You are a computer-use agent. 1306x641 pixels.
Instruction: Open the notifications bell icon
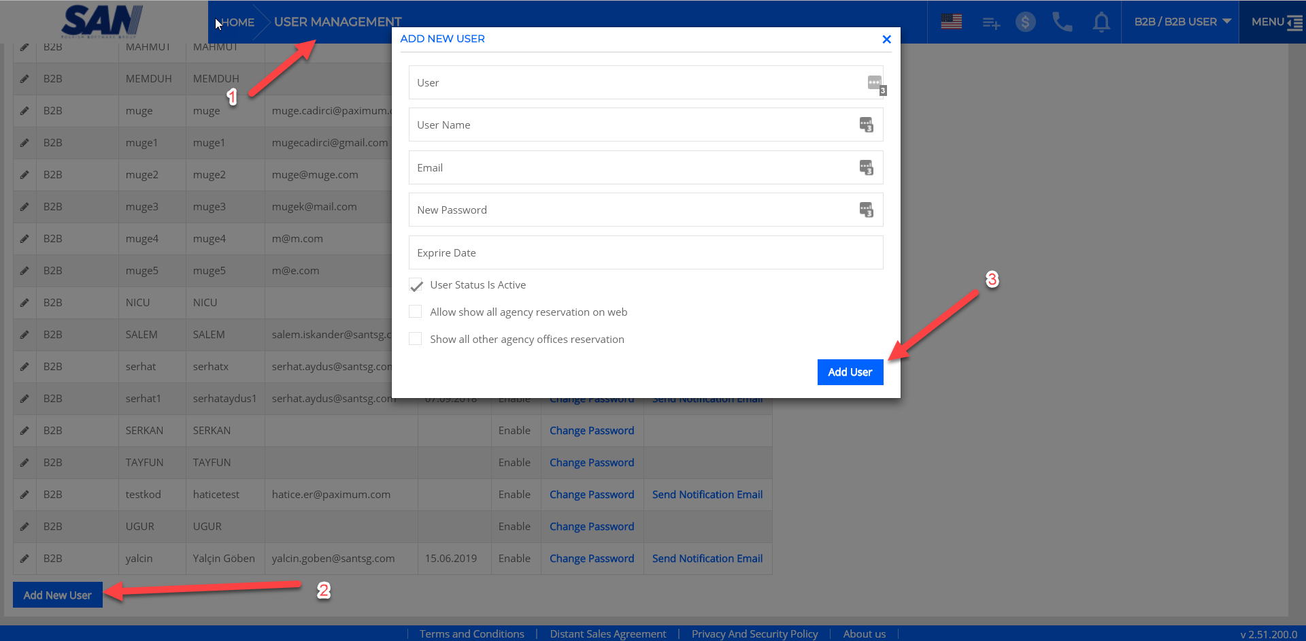[x=1101, y=22]
